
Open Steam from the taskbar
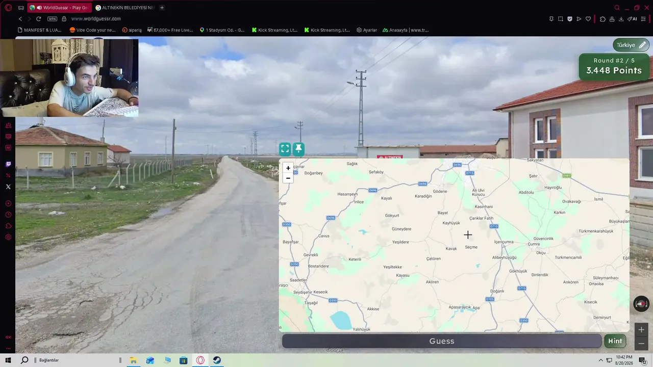point(217,360)
